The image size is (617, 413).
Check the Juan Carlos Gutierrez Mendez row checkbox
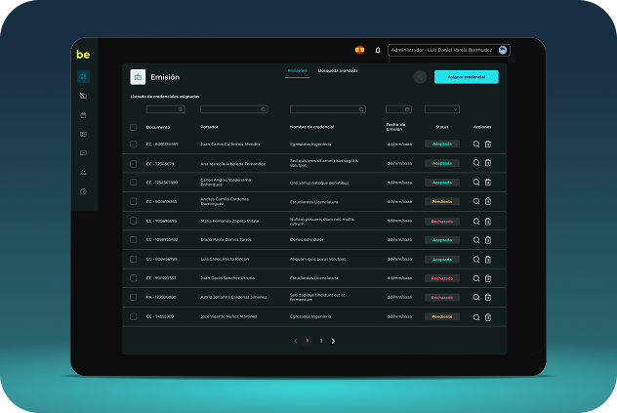134,145
